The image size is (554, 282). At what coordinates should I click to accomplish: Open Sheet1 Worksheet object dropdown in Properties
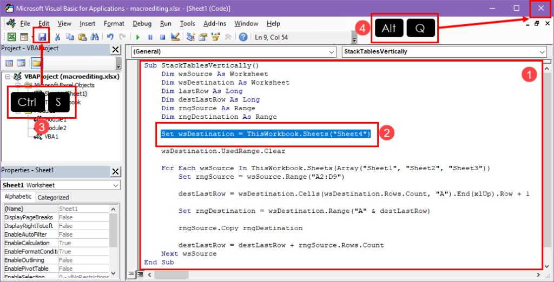tap(116, 185)
